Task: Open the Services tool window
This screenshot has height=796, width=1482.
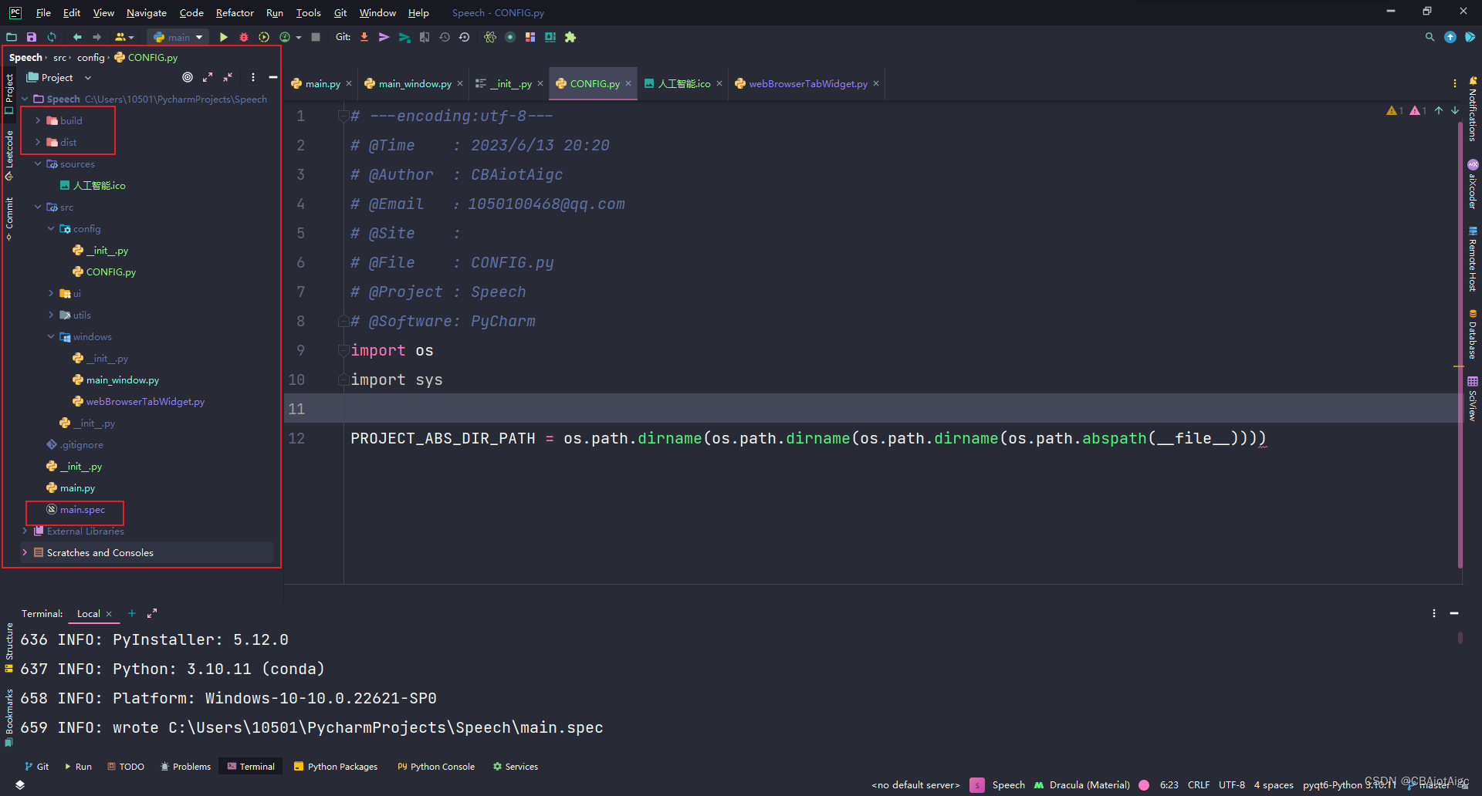Action: (516, 766)
